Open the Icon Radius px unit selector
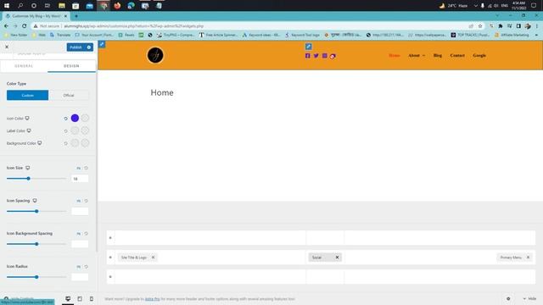This screenshot has height=305, width=543. click(79, 267)
